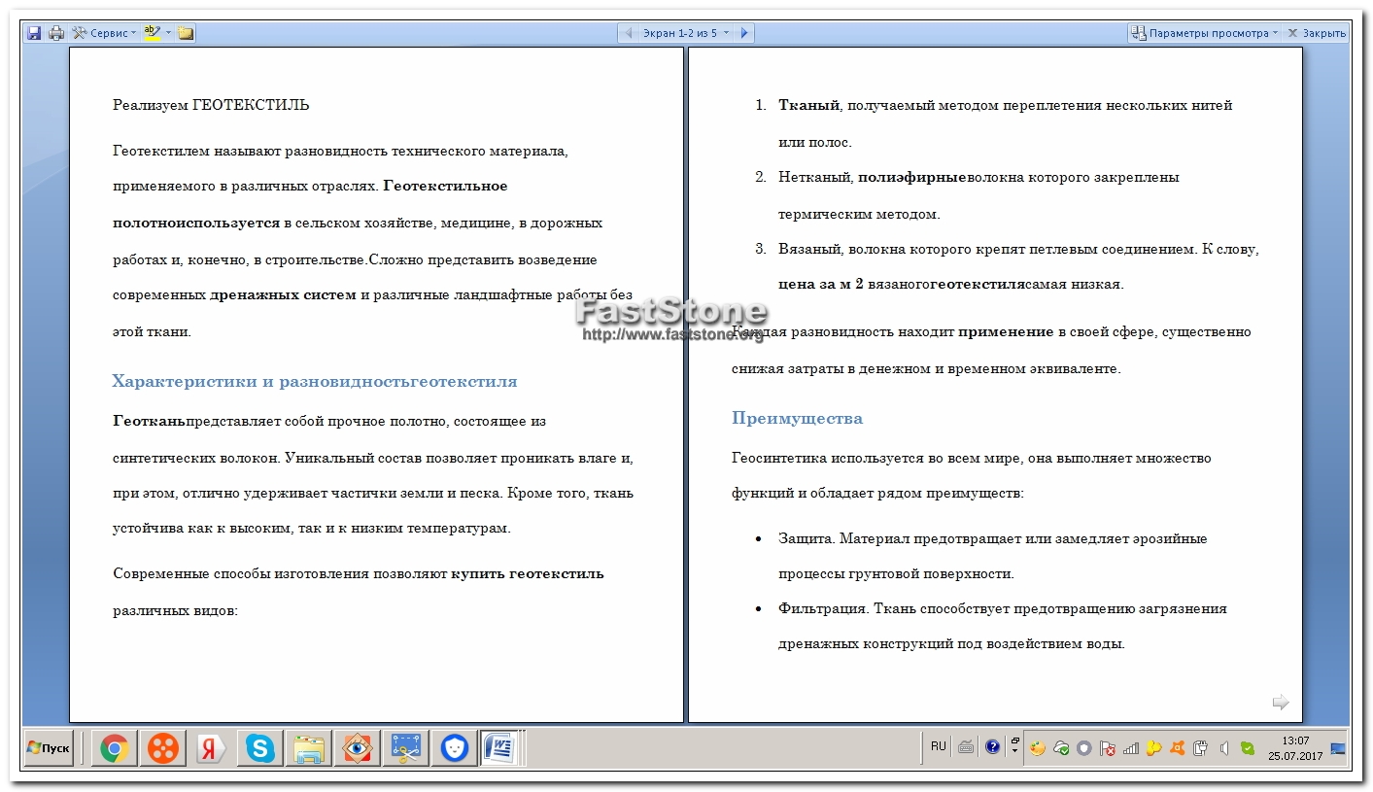Open the colorful ball tray icon
Screen dimensions: 1373x792
(1038, 748)
